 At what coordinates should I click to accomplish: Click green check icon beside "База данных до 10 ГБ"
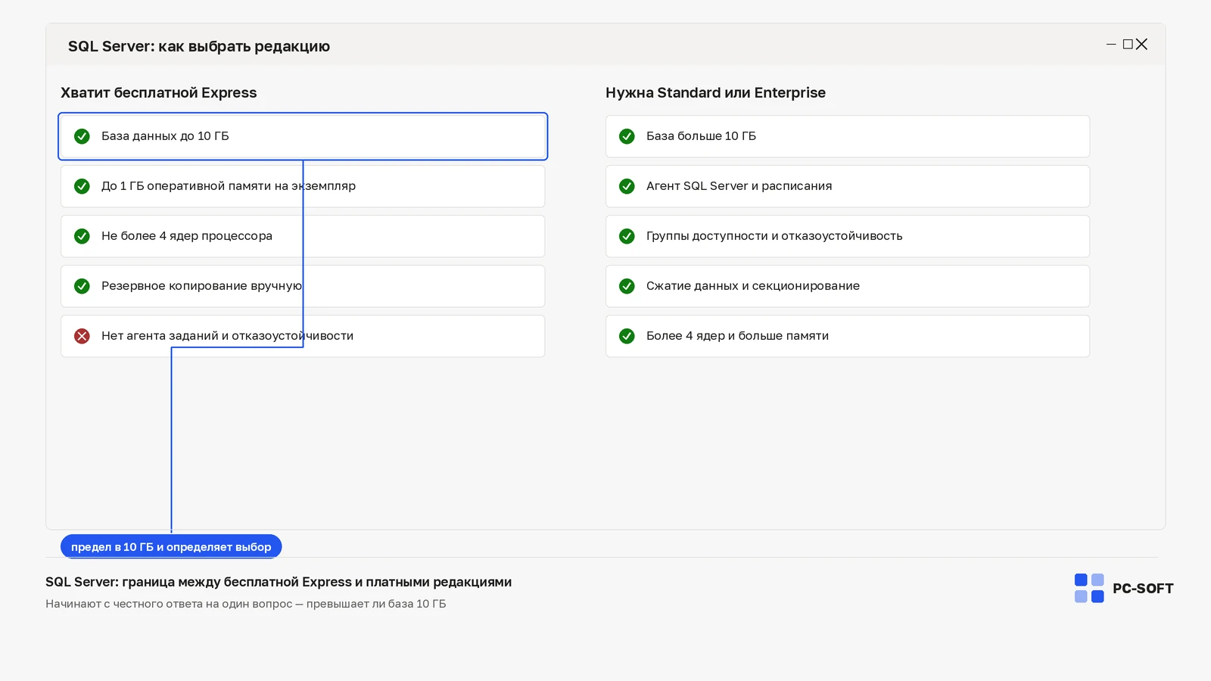click(x=82, y=136)
